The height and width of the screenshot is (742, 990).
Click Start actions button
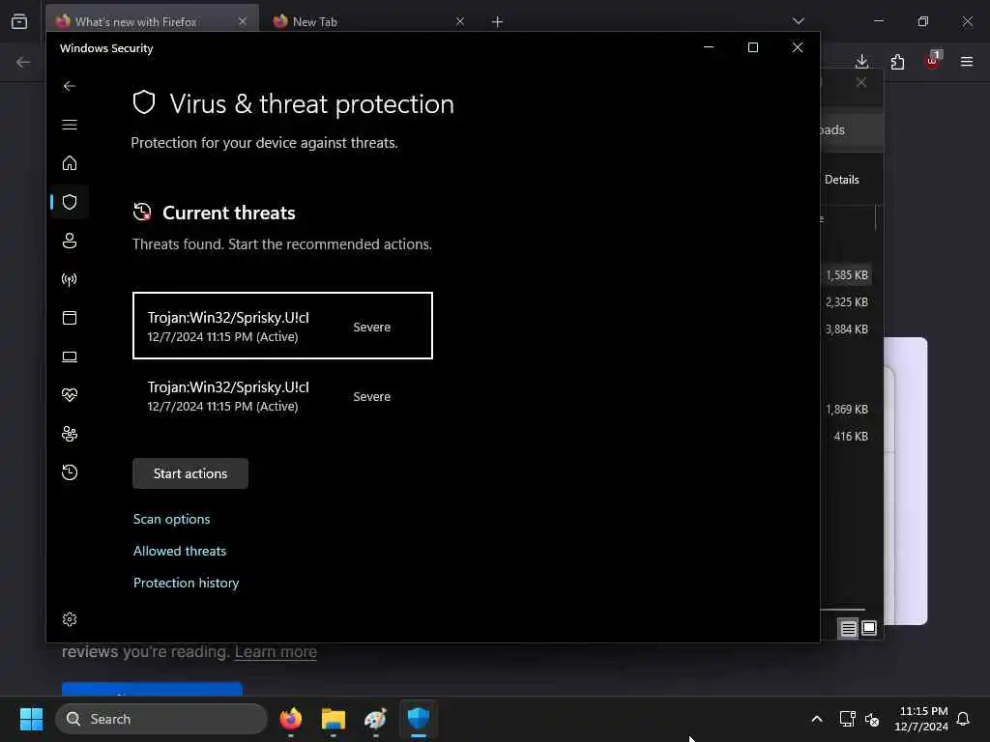190,473
